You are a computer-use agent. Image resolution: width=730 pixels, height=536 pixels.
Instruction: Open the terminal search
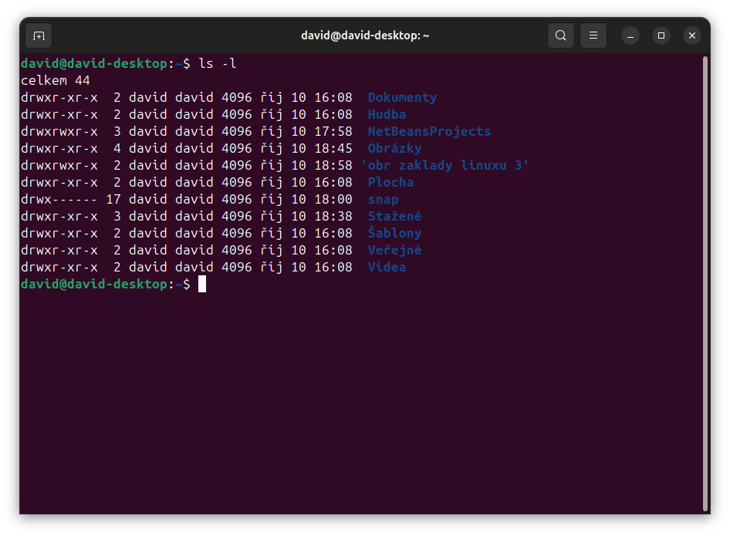tap(560, 35)
